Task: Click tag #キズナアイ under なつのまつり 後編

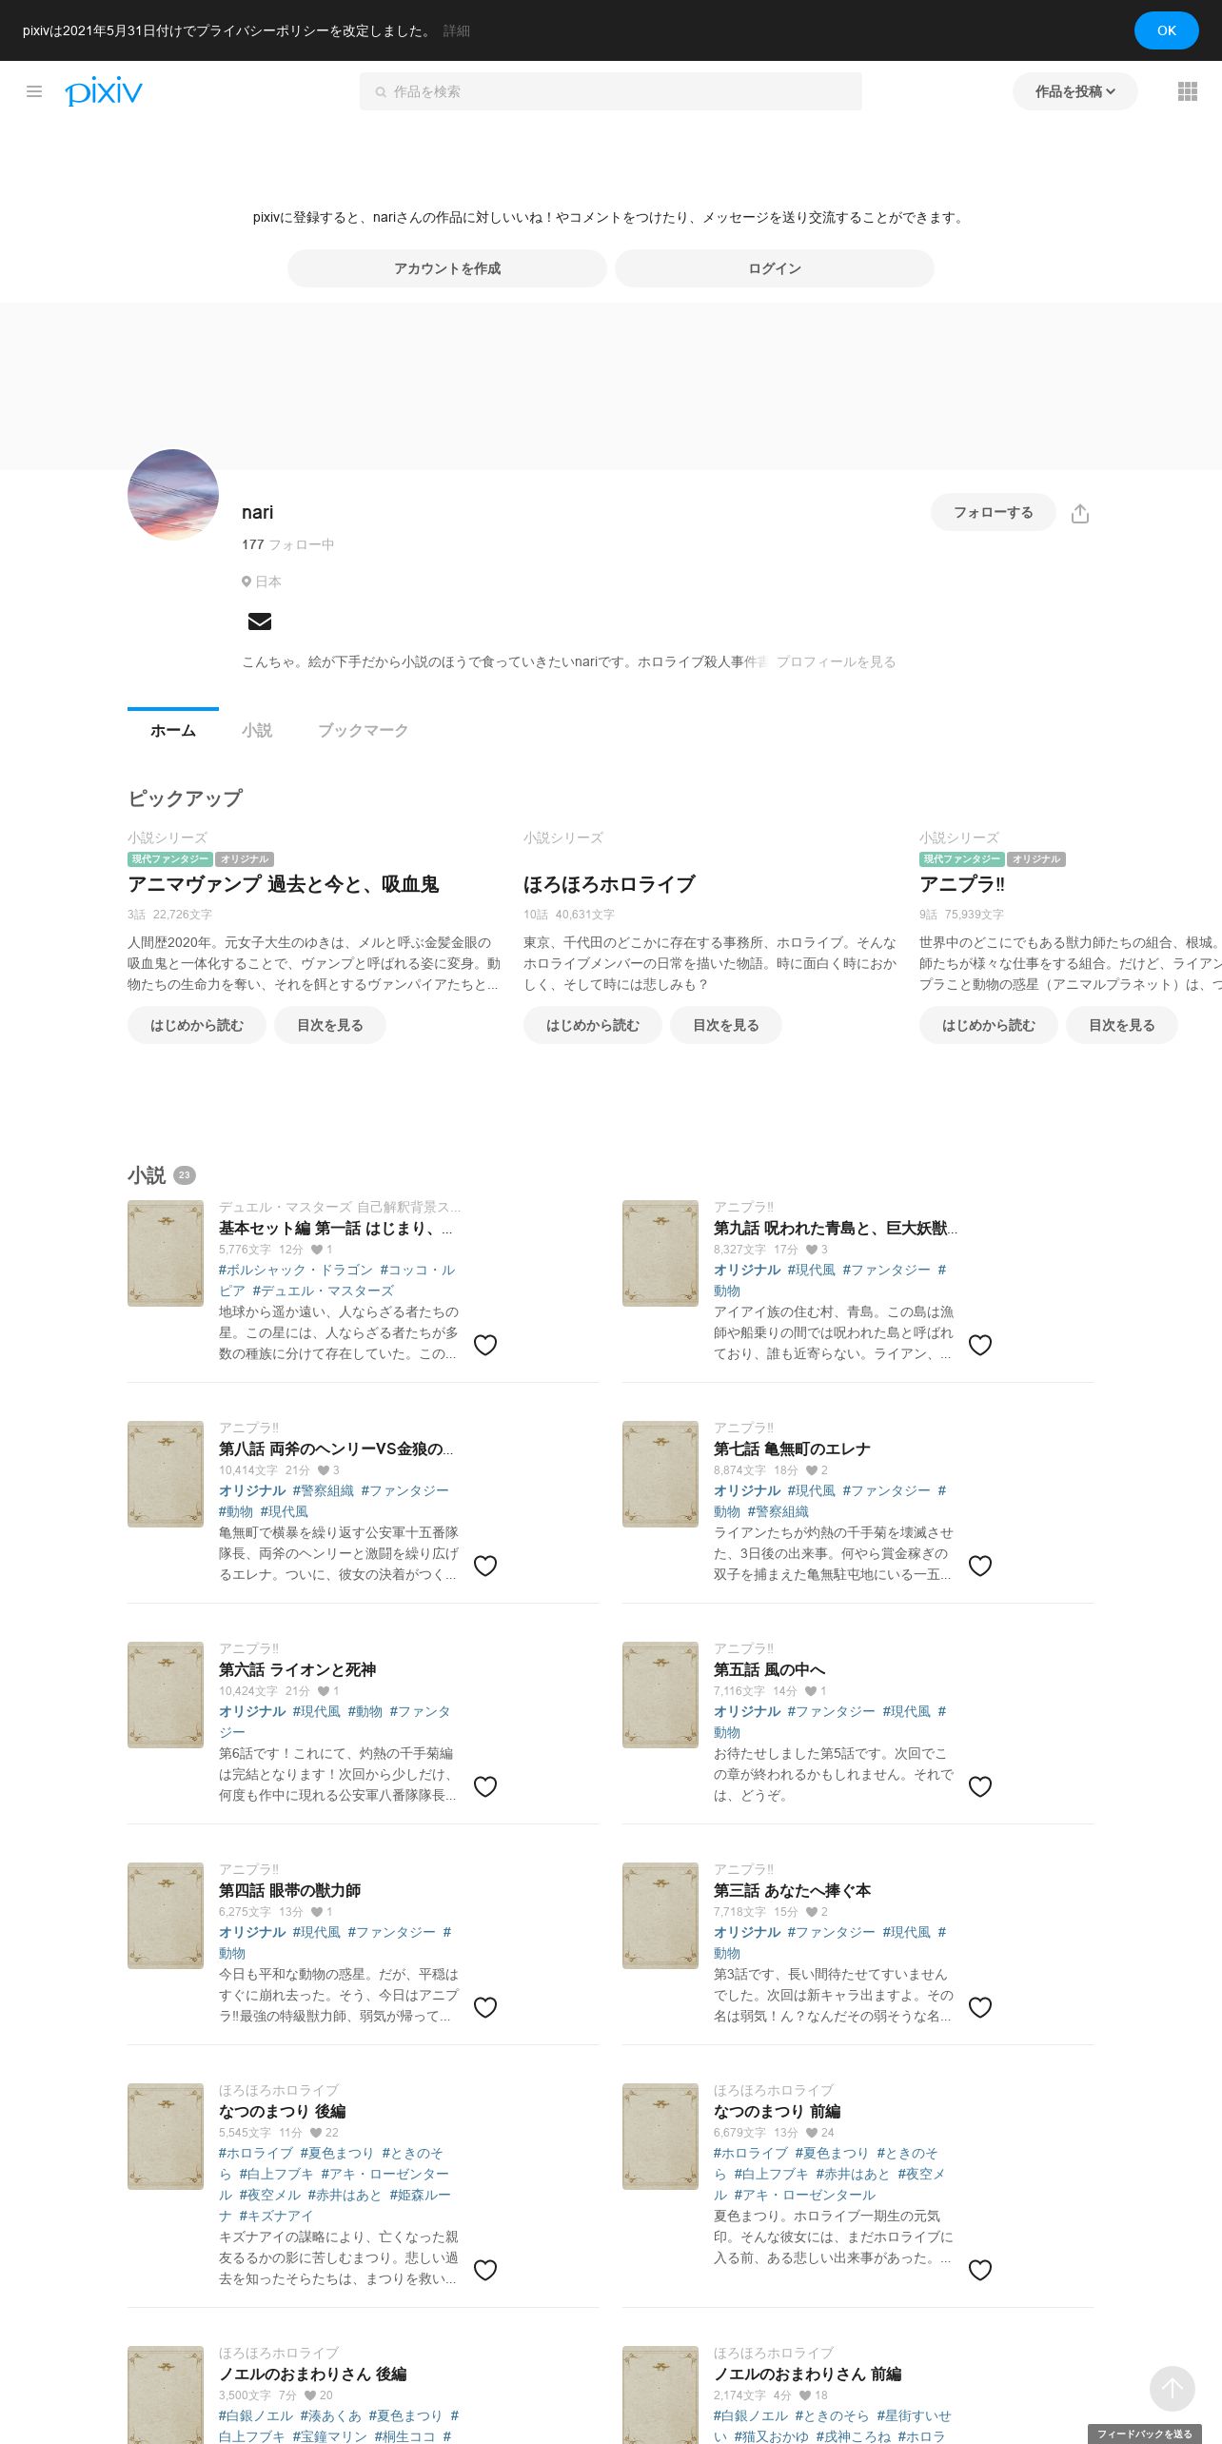Action: (276, 2216)
